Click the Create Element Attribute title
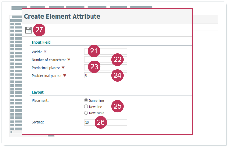Screen dimensions: 229x148 pyautogui.click(x=62, y=16)
